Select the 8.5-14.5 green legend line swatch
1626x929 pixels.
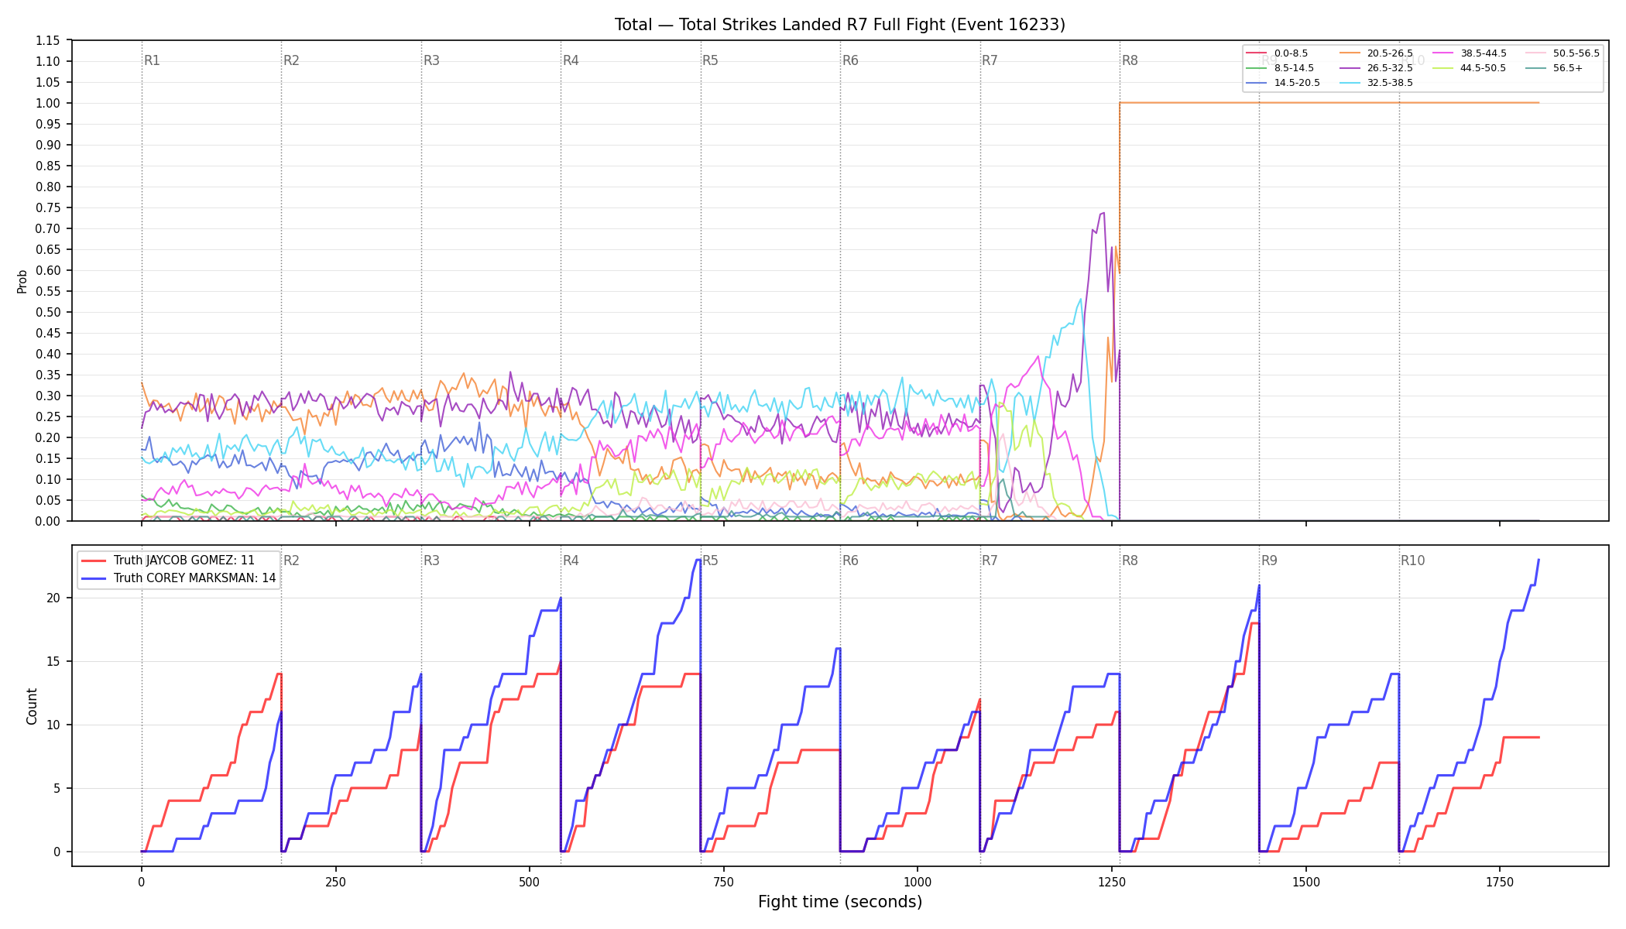tap(1257, 68)
